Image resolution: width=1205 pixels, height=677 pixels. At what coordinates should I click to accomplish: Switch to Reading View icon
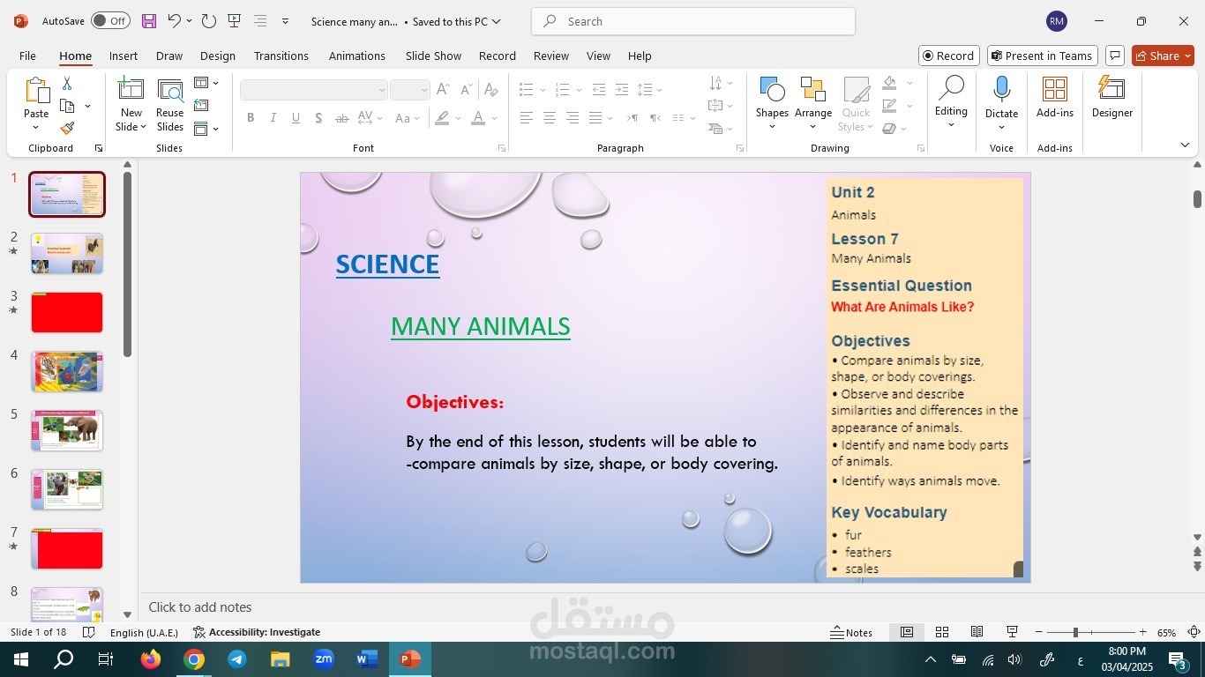(977, 632)
